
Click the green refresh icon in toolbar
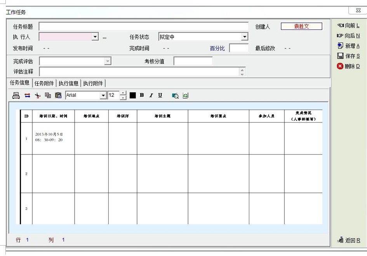point(185,96)
